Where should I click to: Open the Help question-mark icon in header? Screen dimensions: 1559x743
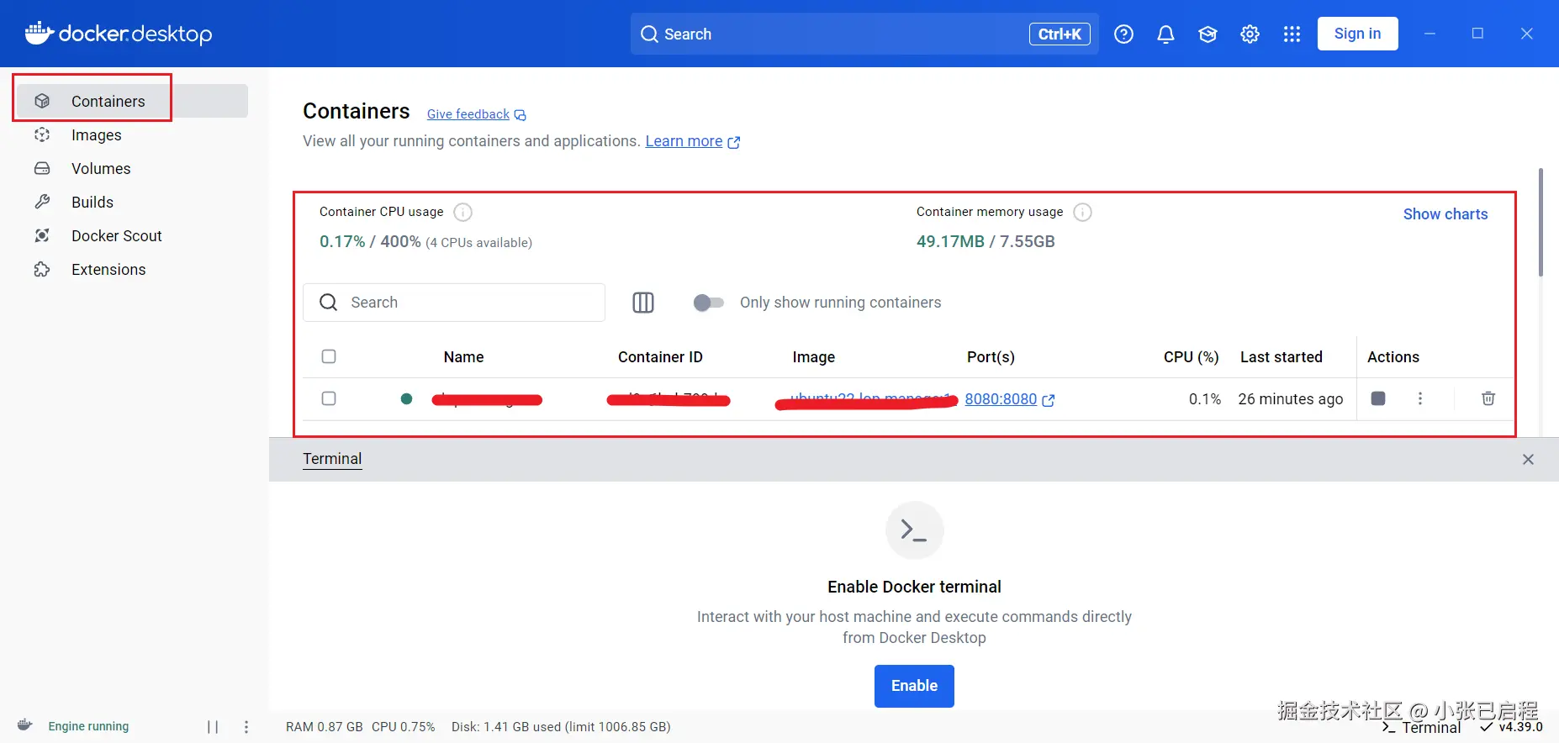(x=1123, y=34)
